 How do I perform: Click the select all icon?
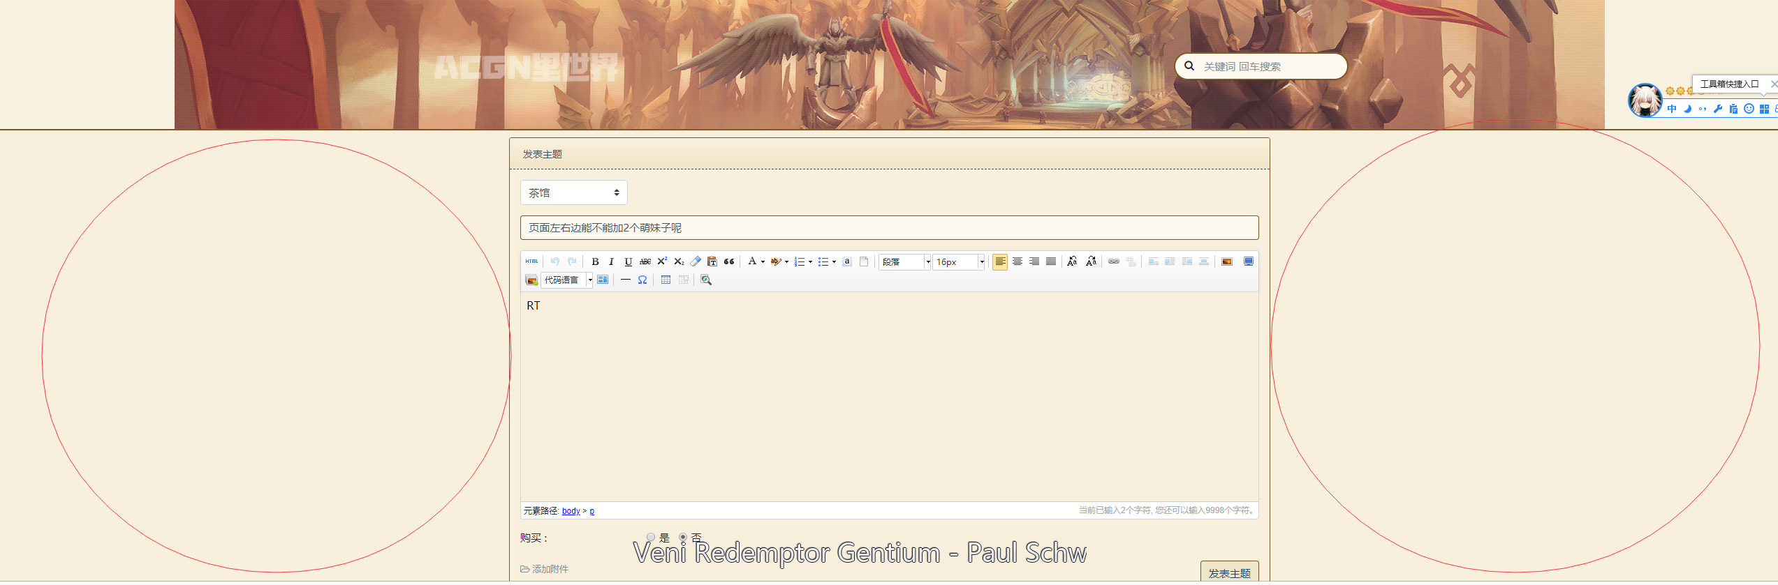coord(847,261)
